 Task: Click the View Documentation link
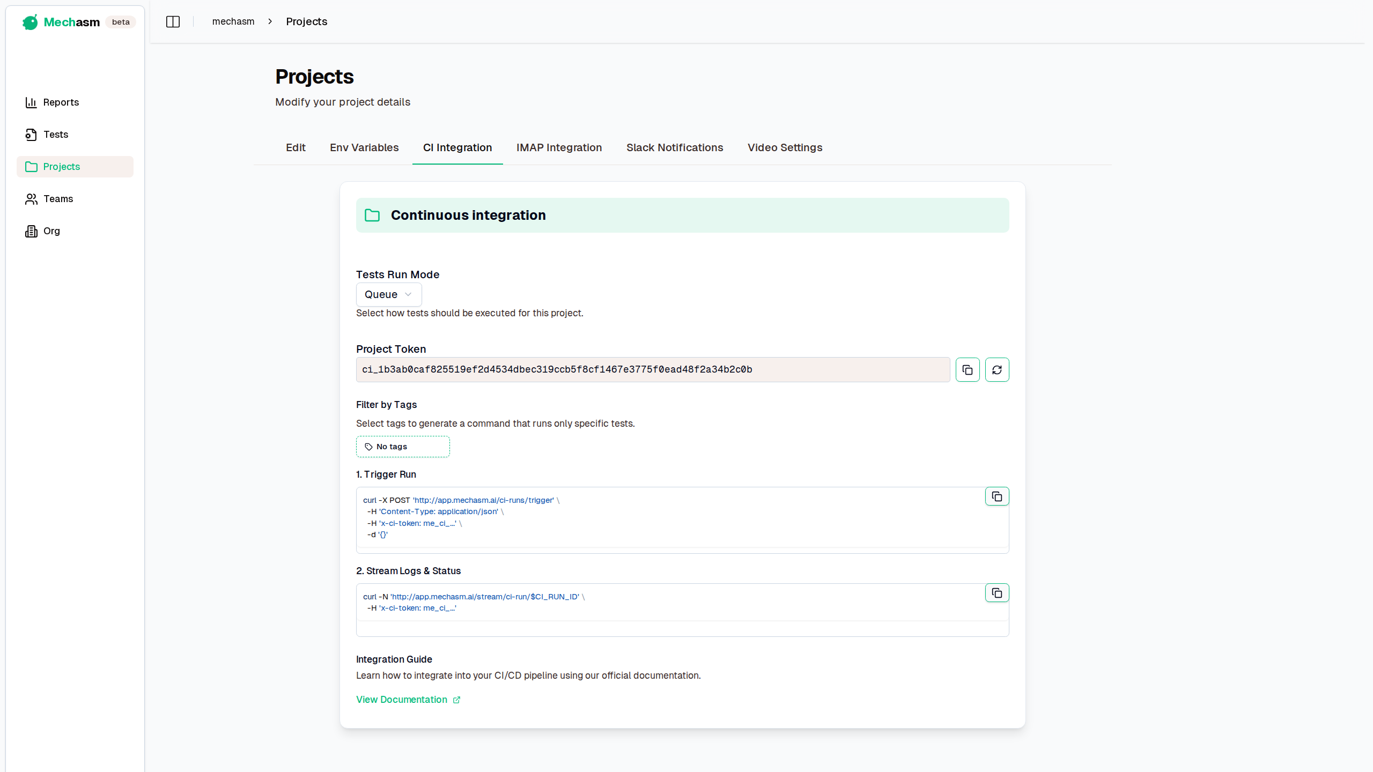tap(401, 700)
